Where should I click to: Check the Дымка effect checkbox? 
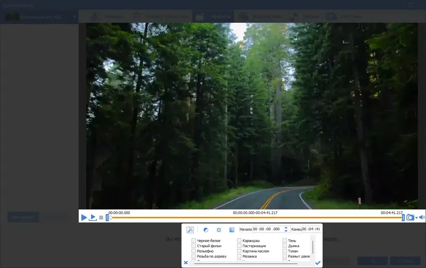285,246
